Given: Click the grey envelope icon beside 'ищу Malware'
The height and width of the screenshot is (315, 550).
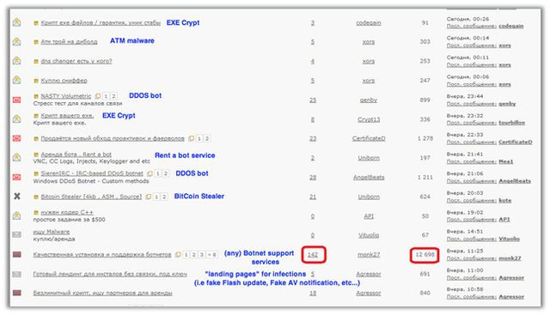Looking at the screenshot, I should point(16,235).
